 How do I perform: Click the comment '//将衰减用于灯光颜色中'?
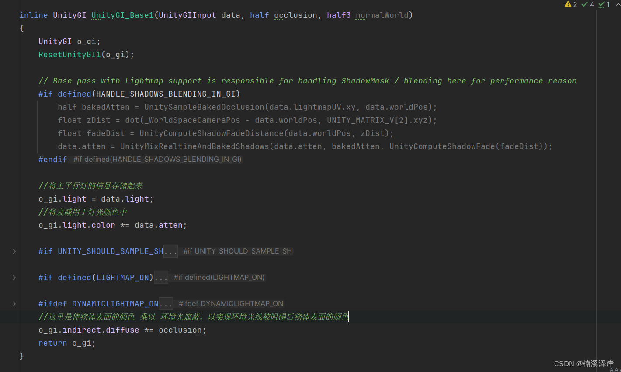point(83,212)
